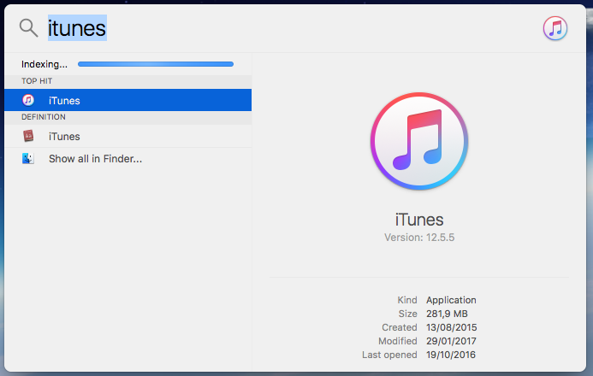The width and height of the screenshot is (593, 376).
Task: Click the indexing progress bar
Action: [x=156, y=64]
